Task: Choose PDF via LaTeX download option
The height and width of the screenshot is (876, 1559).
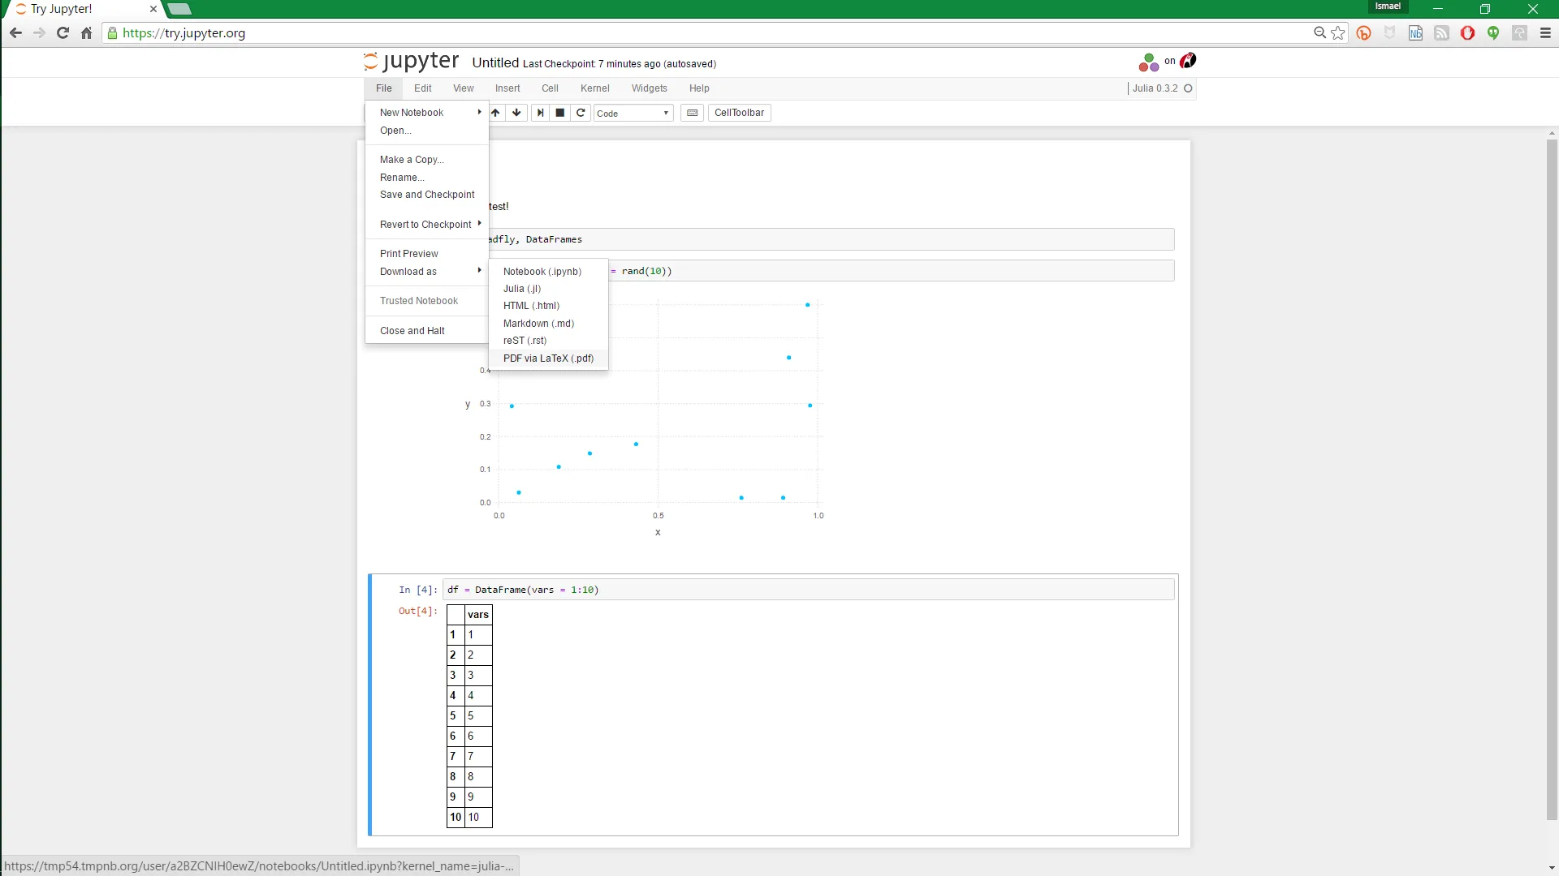Action: click(x=548, y=359)
